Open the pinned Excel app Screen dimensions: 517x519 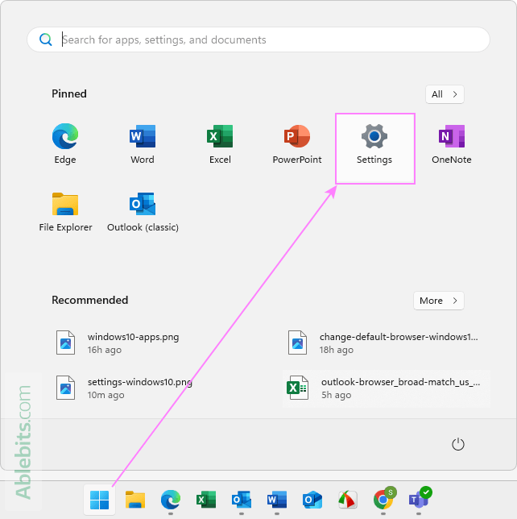tap(220, 144)
